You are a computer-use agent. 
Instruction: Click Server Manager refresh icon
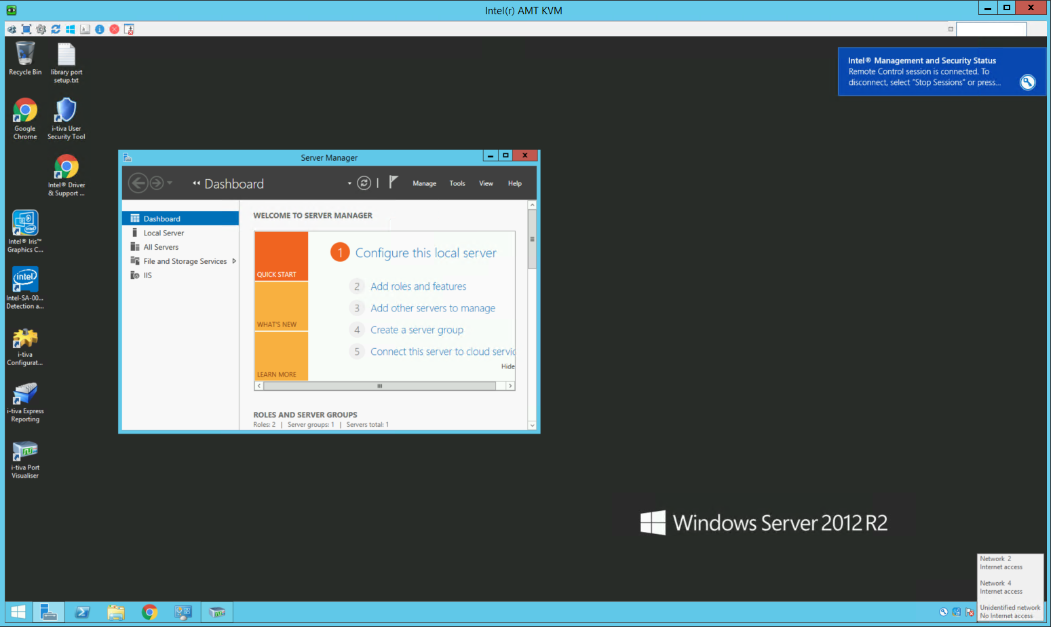point(364,183)
